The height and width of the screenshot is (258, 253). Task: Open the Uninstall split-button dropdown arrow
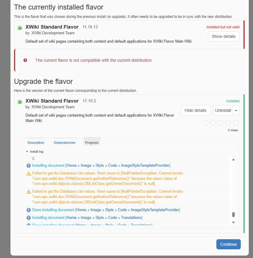(x=236, y=110)
